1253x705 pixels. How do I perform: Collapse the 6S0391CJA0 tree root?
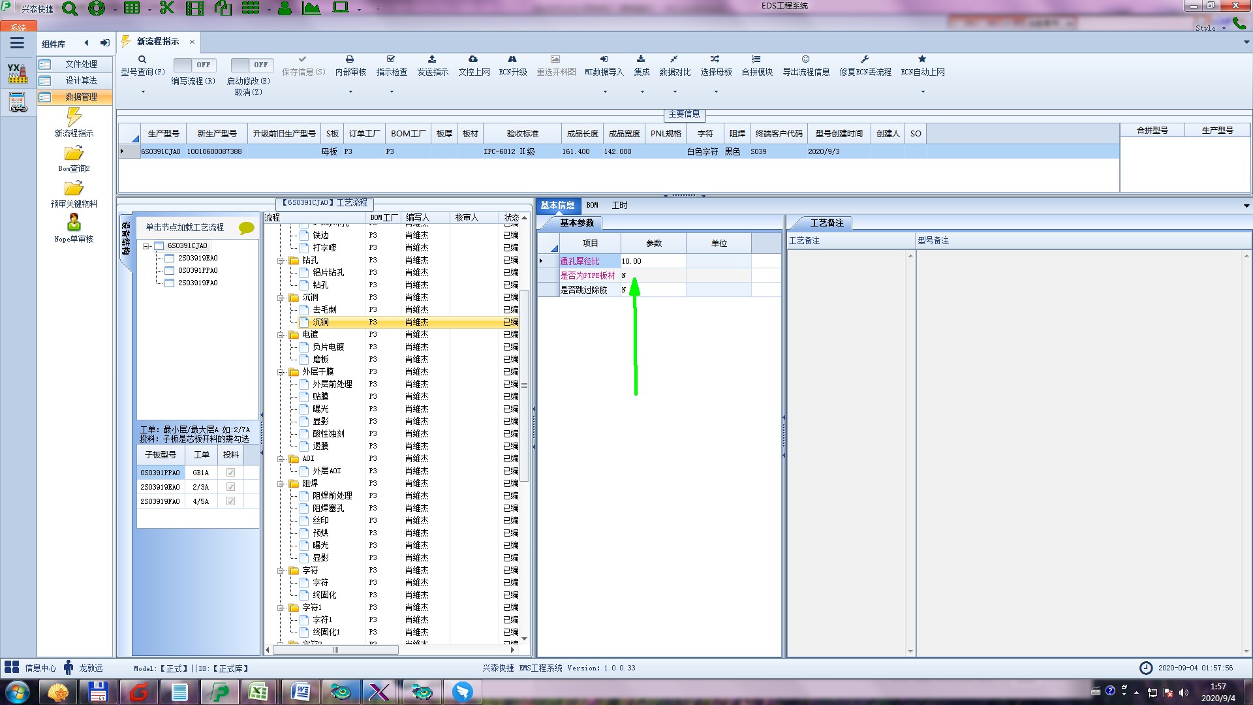[x=147, y=246]
